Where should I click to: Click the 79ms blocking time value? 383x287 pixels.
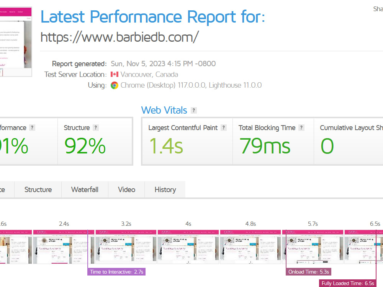tap(265, 146)
